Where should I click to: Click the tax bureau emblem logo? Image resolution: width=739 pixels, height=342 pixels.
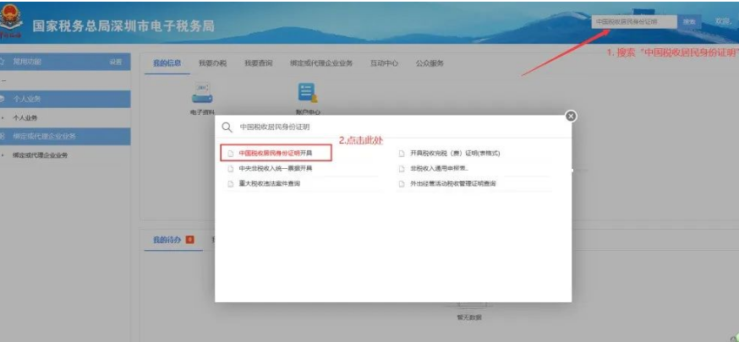9,21
